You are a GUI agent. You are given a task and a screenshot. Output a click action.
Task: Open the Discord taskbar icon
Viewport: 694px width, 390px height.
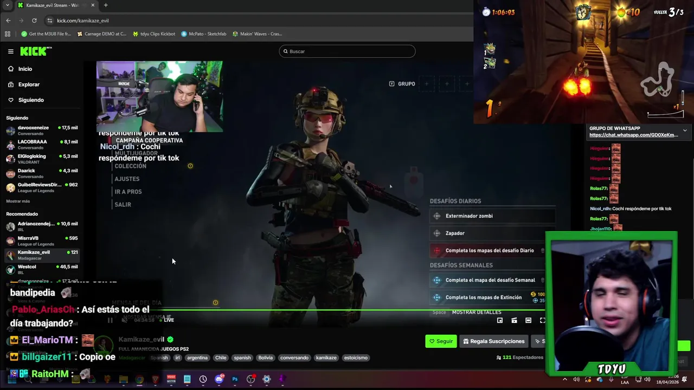tap(219, 379)
